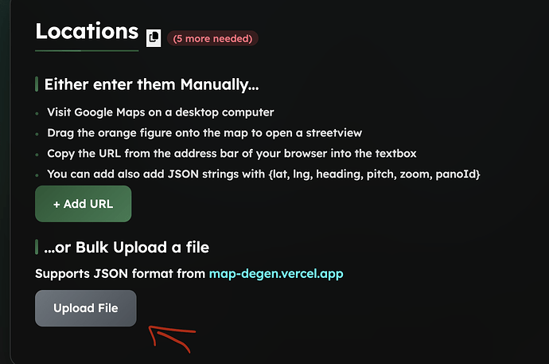
Task: Click the red hand-drawn arrow annotation
Action: 172,339
